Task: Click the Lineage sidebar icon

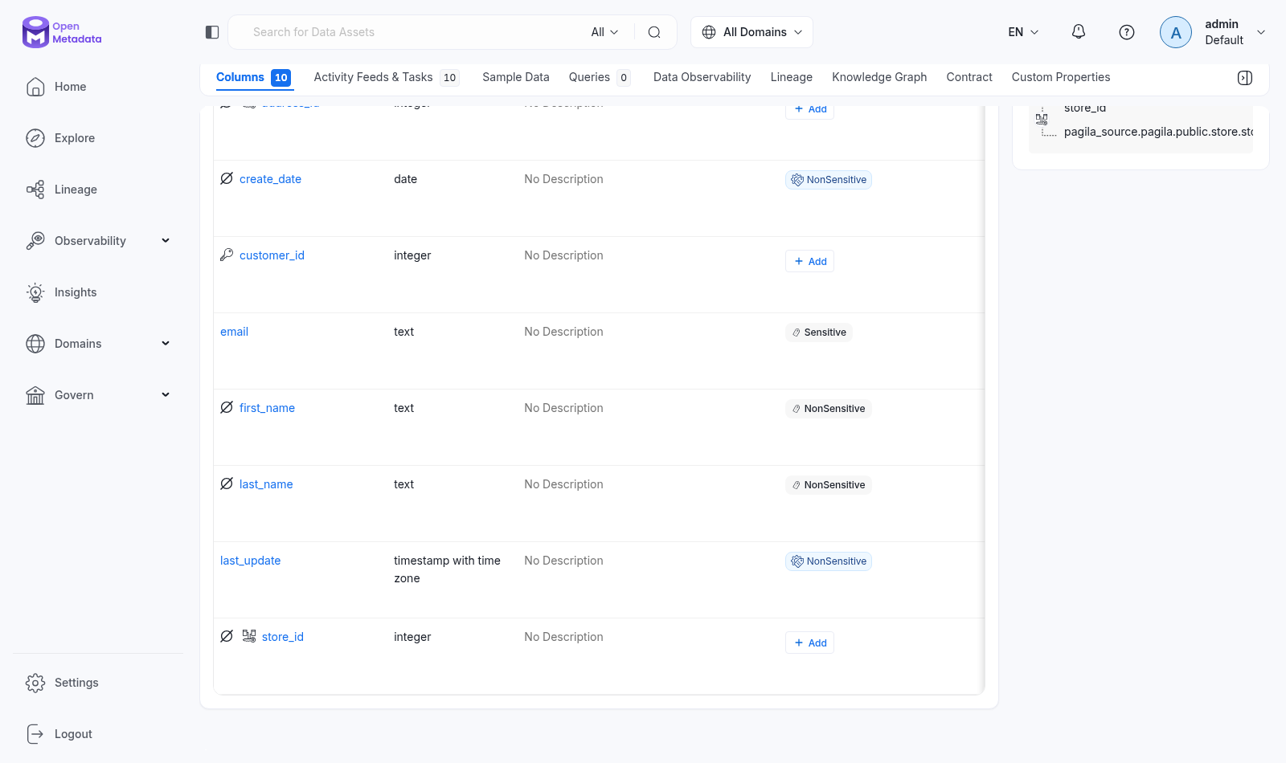Action: pyautogui.click(x=35, y=190)
